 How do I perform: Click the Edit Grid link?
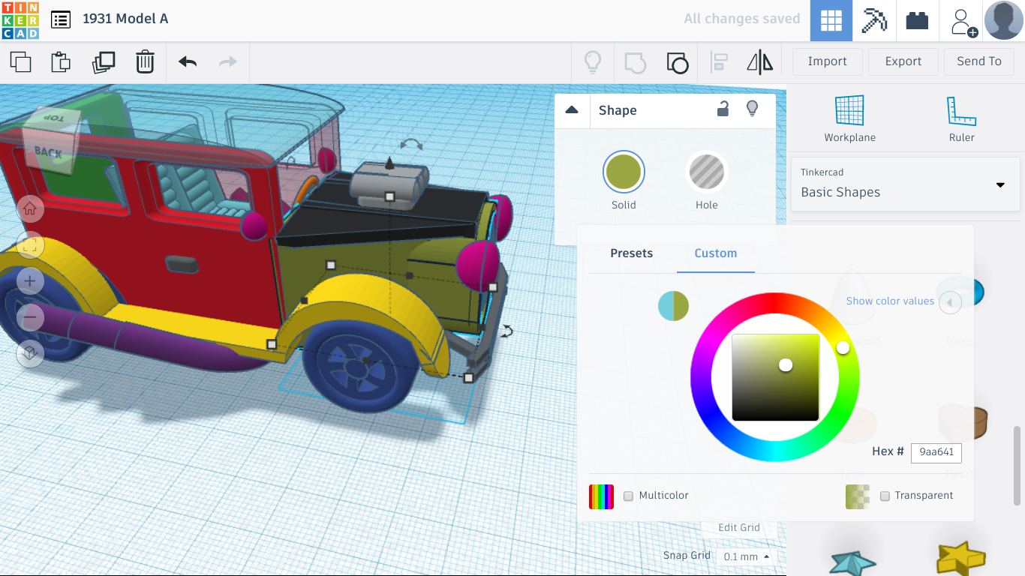point(739,527)
